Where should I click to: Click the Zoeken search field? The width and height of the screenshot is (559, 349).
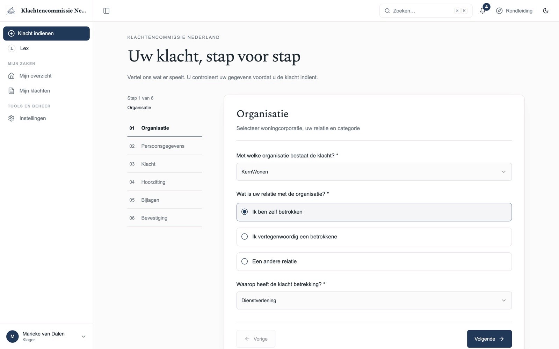(x=426, y=11)
